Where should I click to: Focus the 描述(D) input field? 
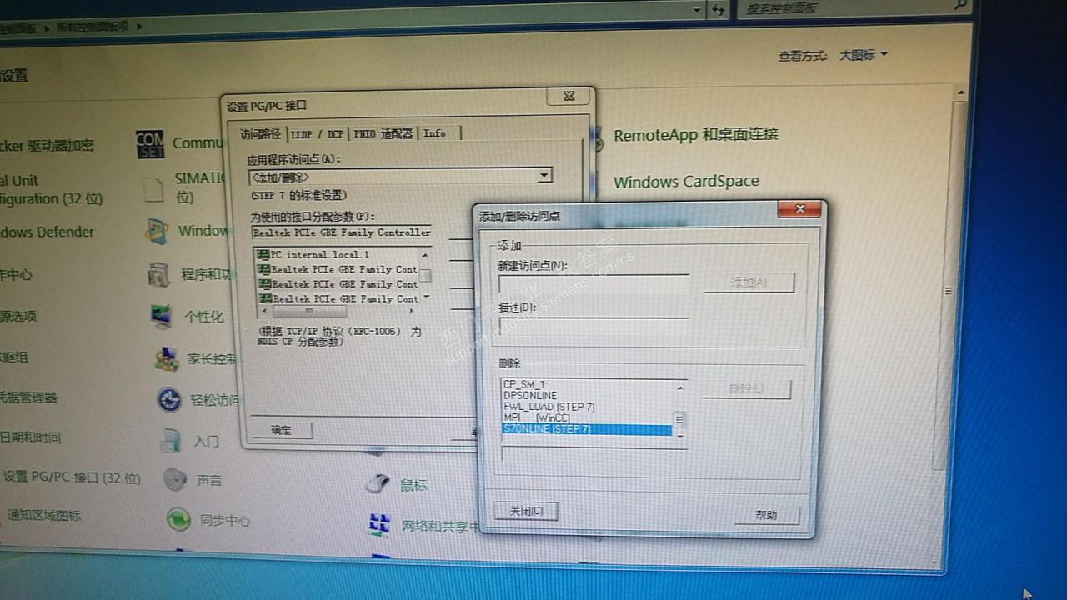[x=594, y=326]
